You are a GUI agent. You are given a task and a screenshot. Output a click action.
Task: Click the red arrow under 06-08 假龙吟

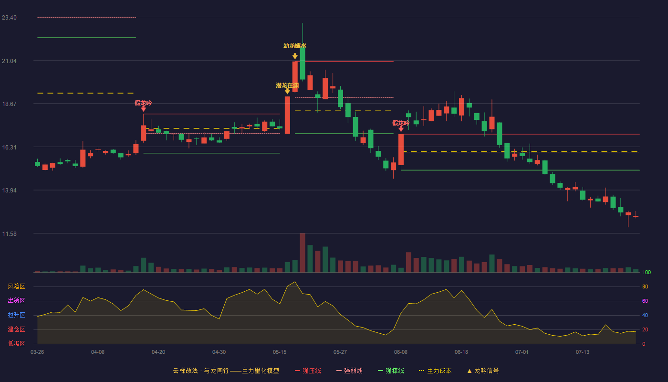click(x=401, y=128)
